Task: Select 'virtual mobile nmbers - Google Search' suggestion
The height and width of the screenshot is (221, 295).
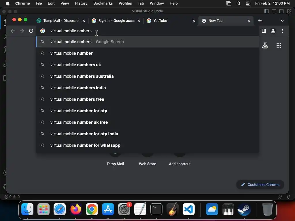Action: tap(148, 42)
